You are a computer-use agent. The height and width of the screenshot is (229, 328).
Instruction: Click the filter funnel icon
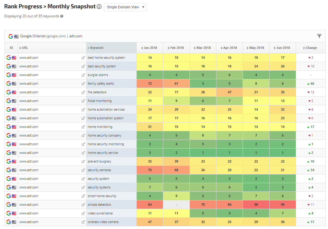click(319, 36)
